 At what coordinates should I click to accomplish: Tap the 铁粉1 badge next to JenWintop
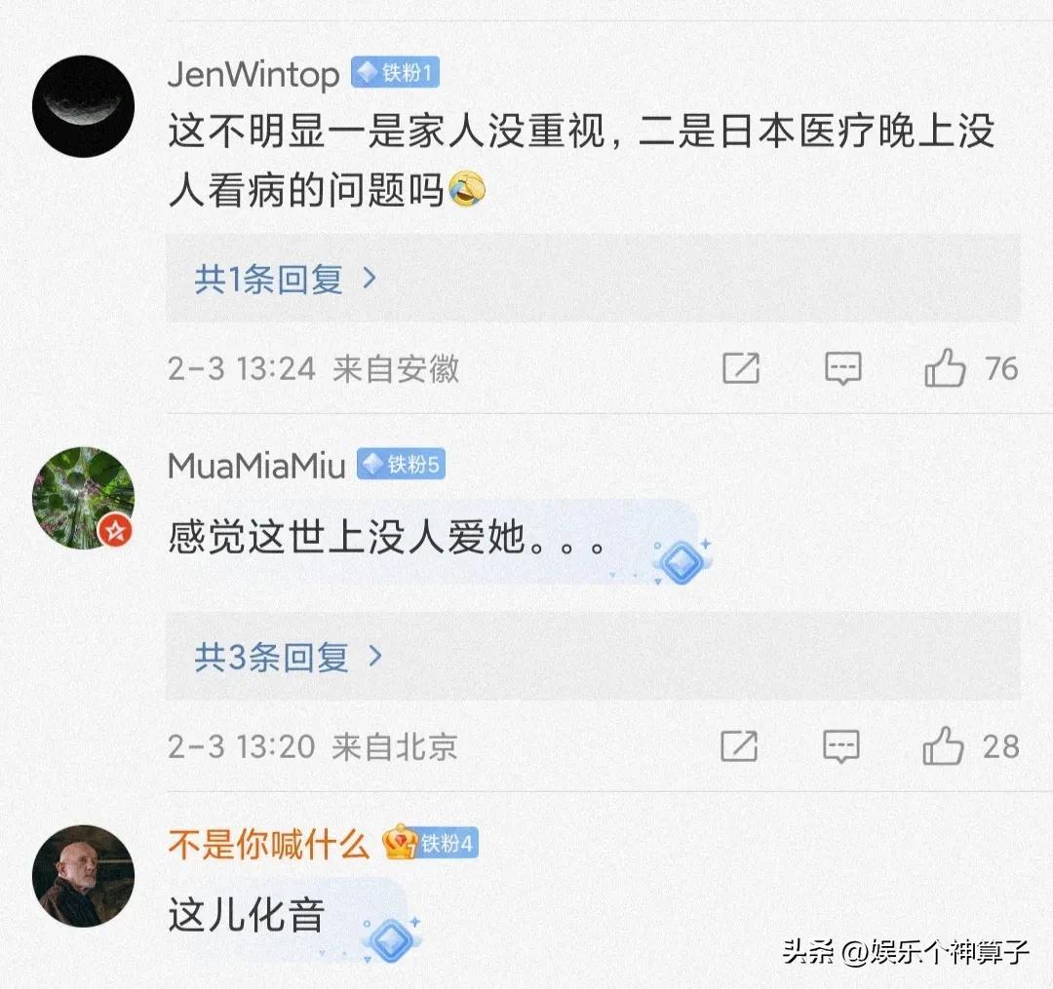pos(395,72)
